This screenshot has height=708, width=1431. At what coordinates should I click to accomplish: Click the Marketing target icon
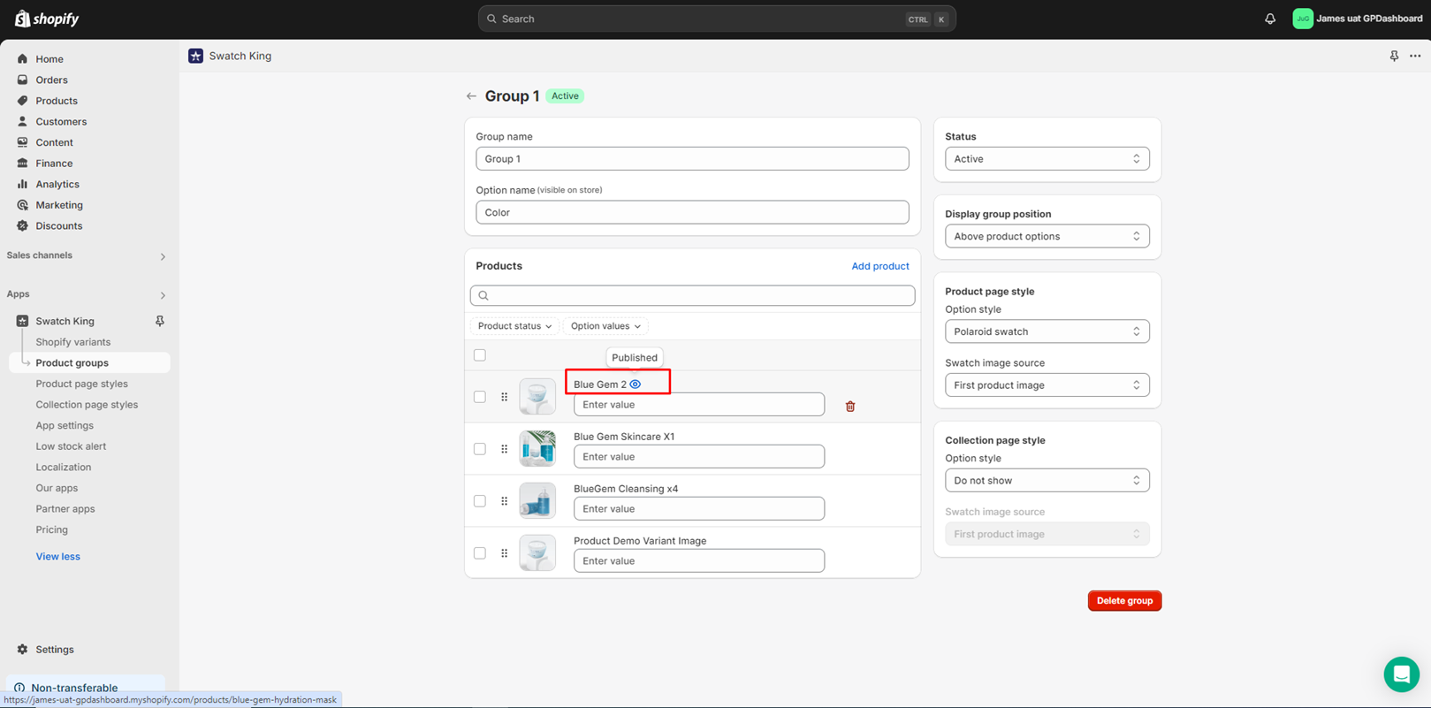click(22, 205)
